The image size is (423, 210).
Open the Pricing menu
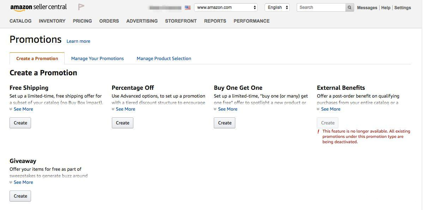tap(82, 21)
